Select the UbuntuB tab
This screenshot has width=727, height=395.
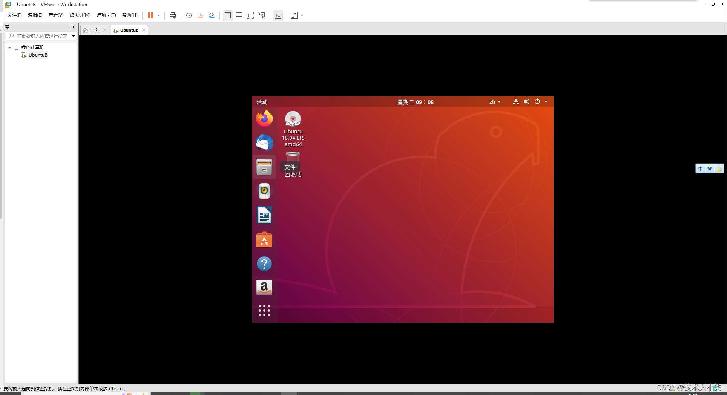tap(129, 30)
